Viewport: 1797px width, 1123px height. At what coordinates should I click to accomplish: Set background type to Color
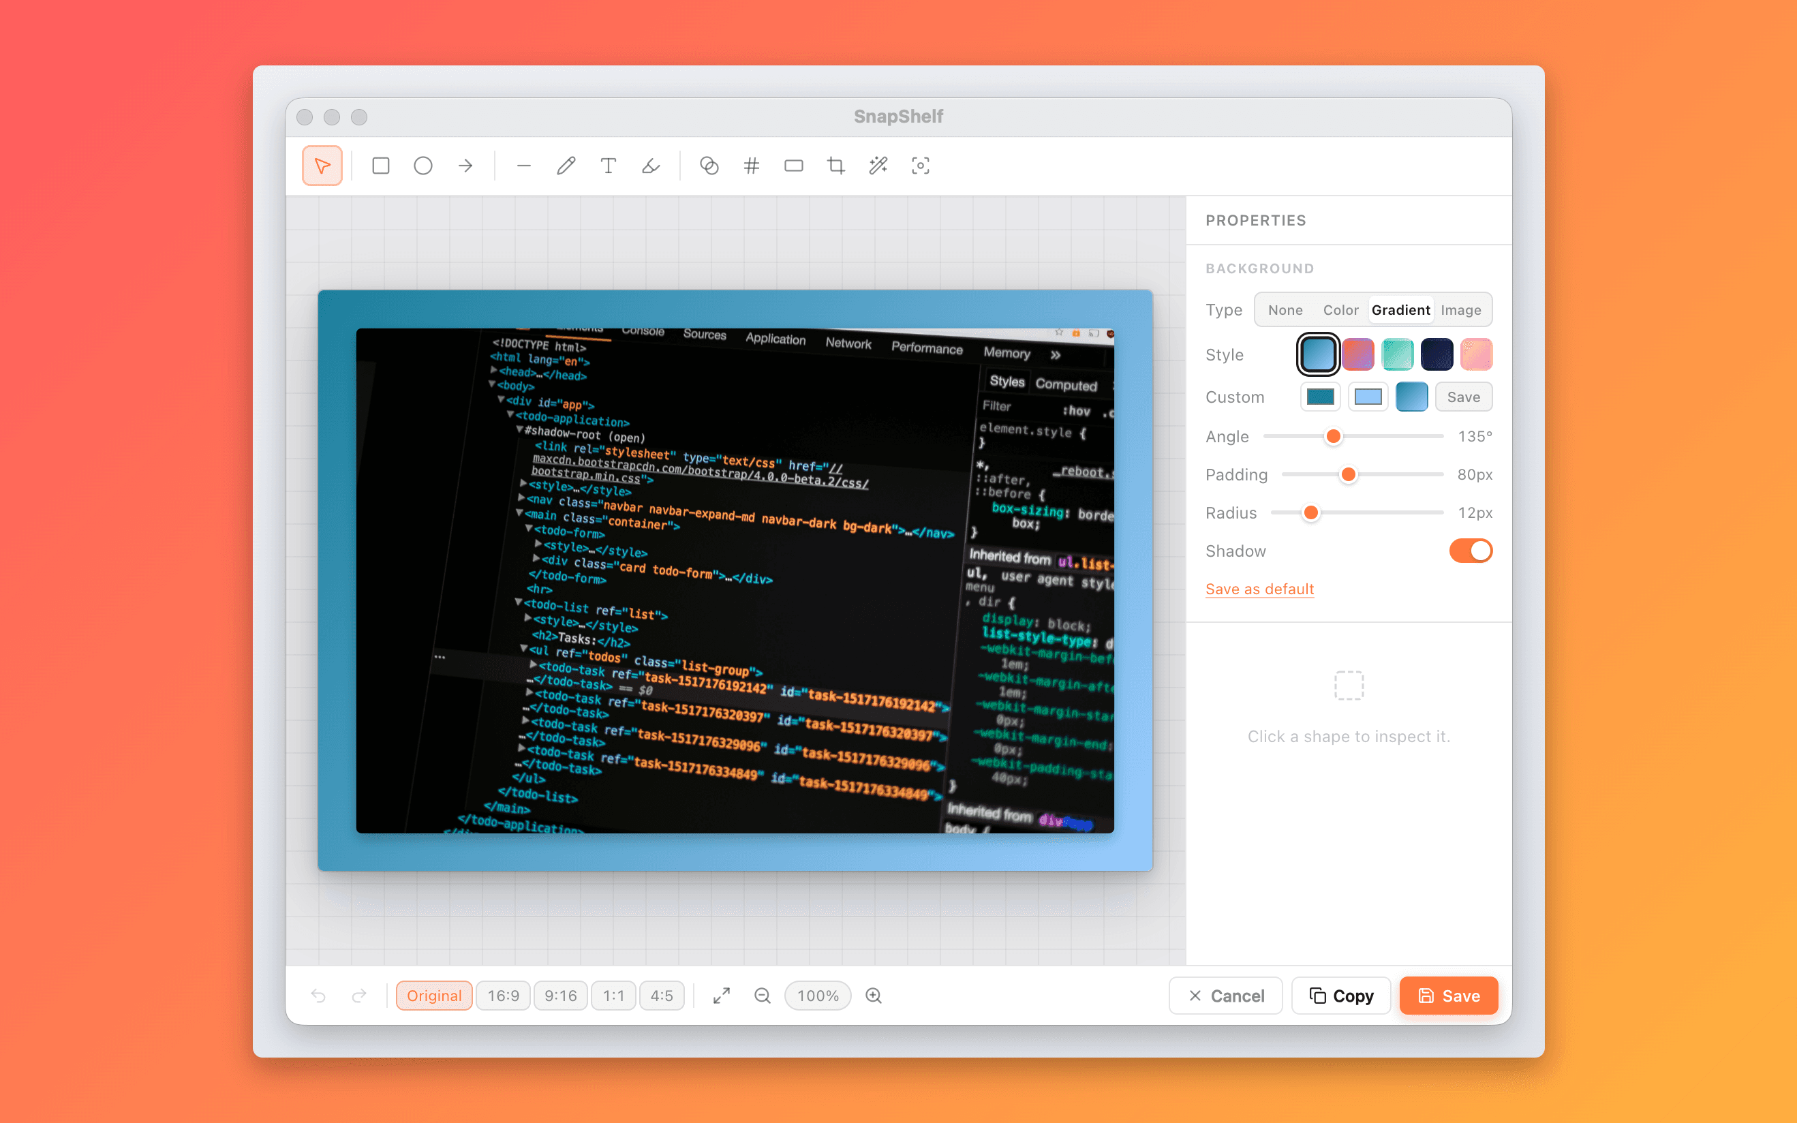click(1340, 310)
